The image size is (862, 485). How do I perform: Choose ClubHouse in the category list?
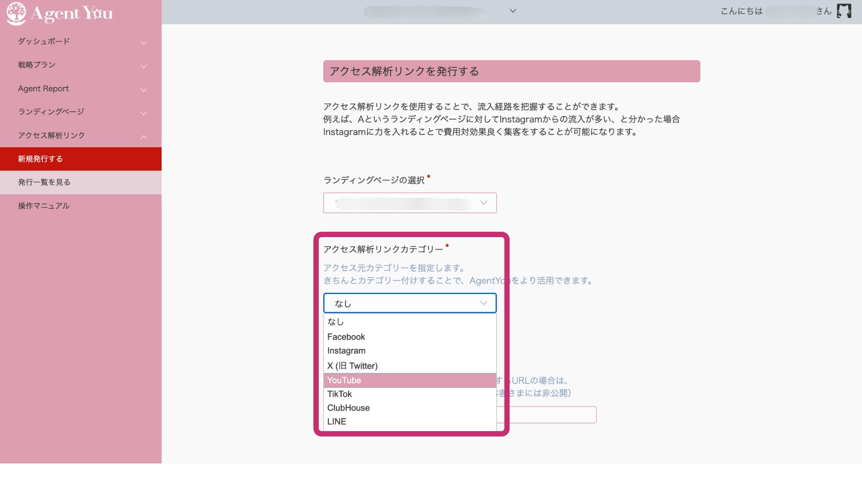click(410, 408)
